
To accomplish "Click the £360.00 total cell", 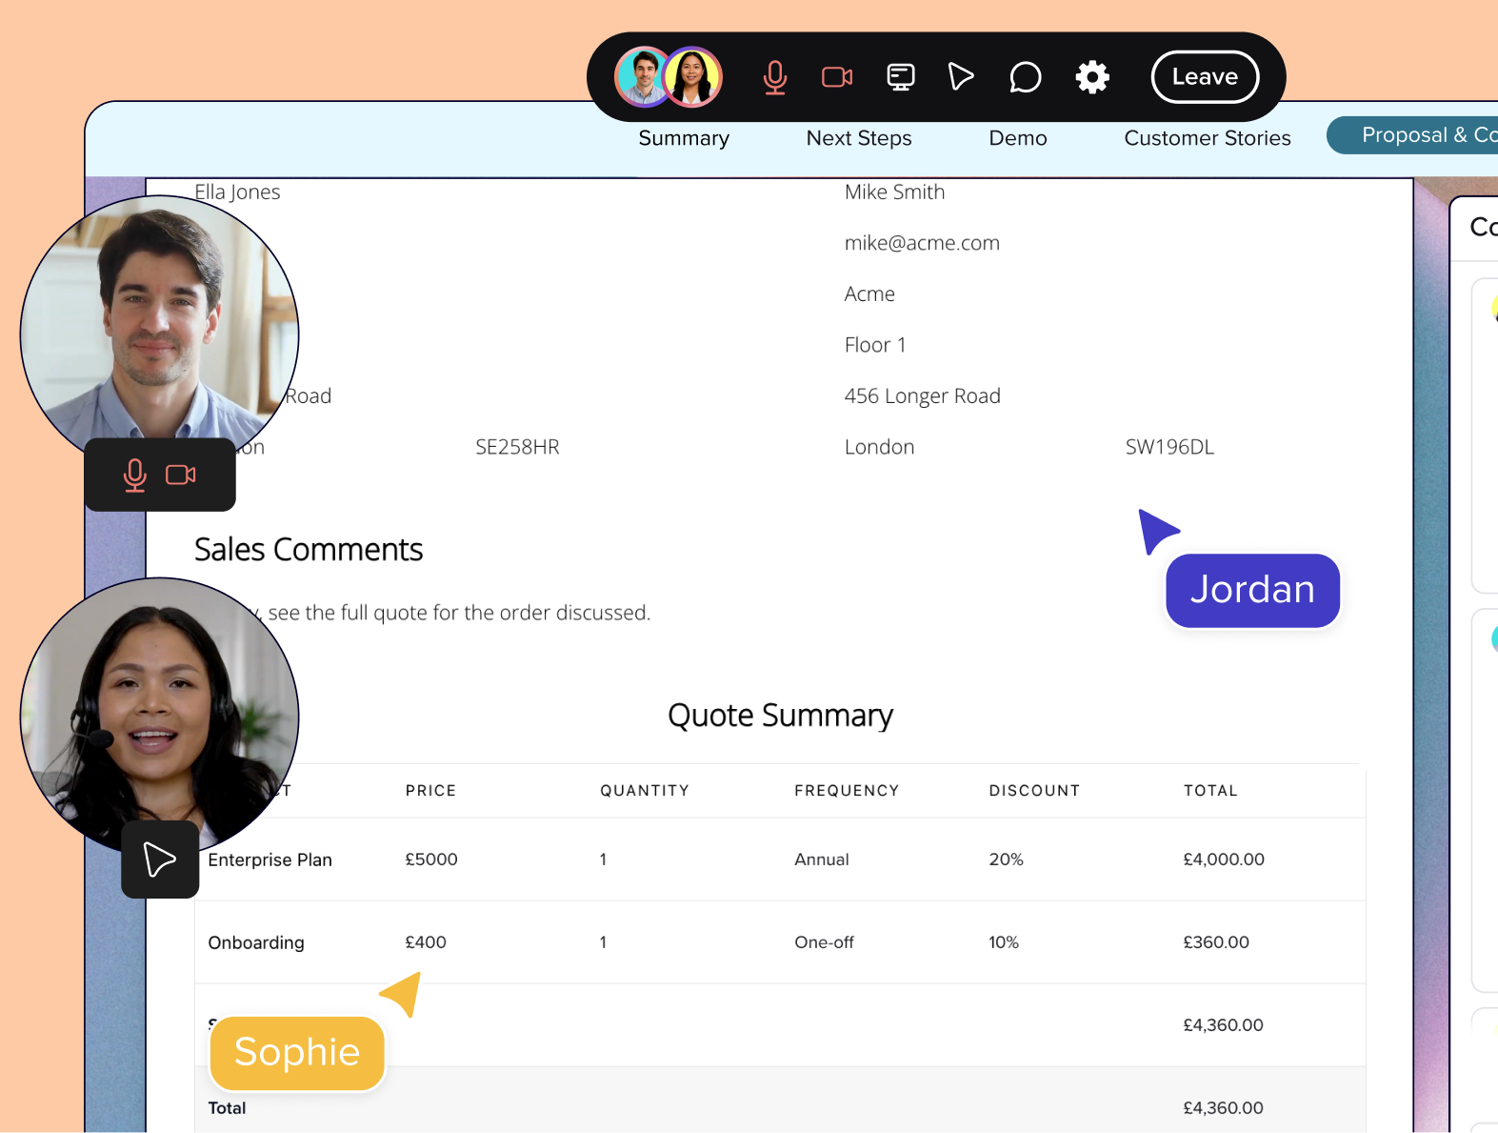I will click(x=1216, y=942).
